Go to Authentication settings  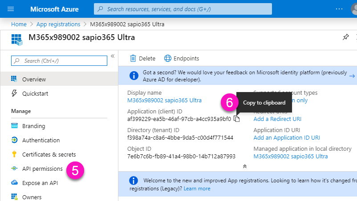pyautogui.click(x=41, y=140)
